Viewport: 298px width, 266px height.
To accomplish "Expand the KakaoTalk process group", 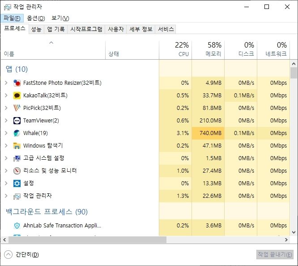I will [x=6, y=96].
